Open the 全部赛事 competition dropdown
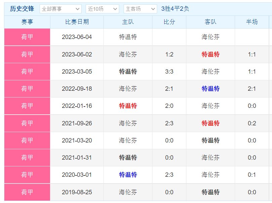Viewport: 272px width, 203px height. 60,9
